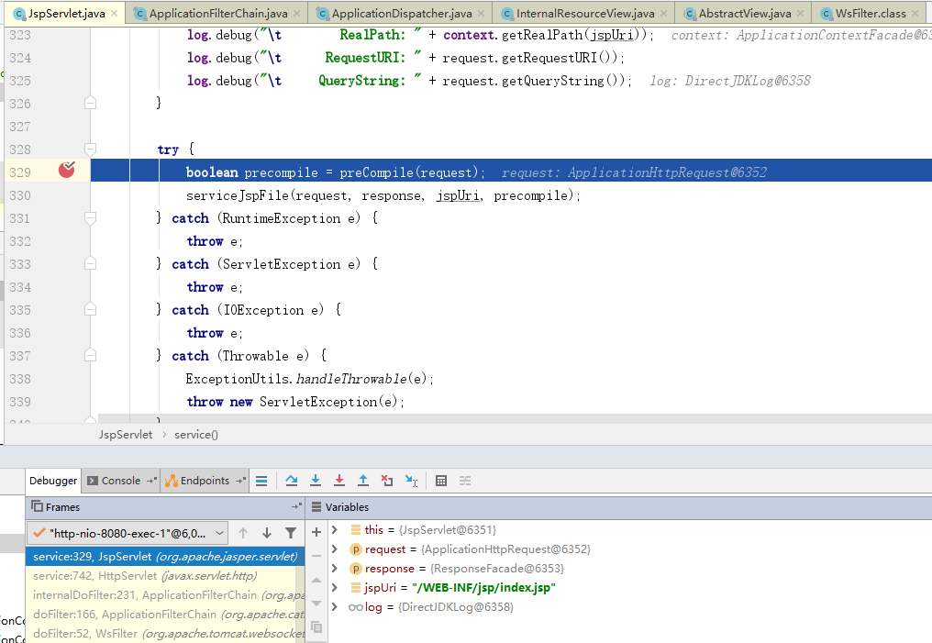Collapse the try block at line 328
The image size is (932, 643).
click(x=90, y=150)
